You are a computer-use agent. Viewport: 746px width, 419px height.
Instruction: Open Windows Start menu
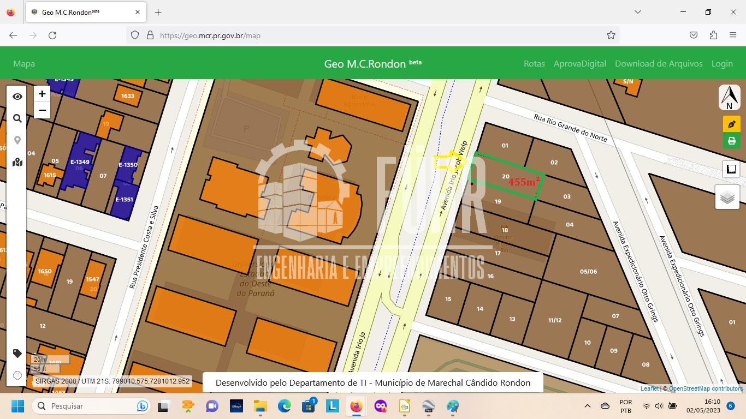tap(17, 406)
